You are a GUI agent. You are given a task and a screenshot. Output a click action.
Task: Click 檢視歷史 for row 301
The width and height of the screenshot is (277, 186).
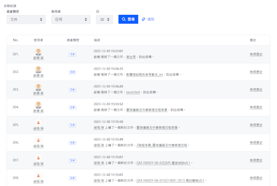(x=256, y=54)
